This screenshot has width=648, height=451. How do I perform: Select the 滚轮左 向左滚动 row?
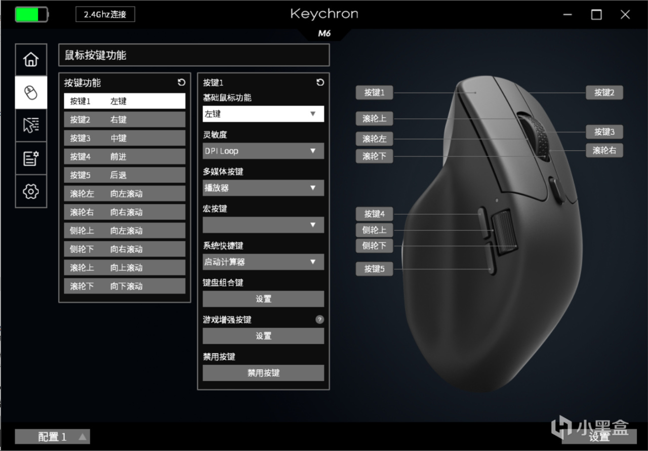pyautogui.click(x=125, y=194)
